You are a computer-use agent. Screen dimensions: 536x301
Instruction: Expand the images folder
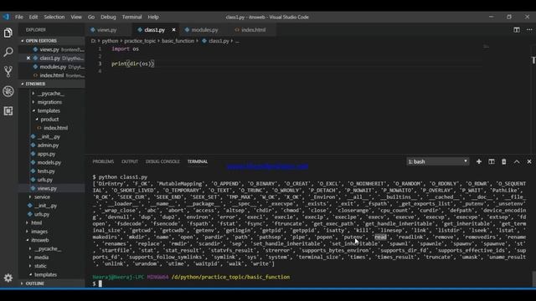click(x=39, y=232)
